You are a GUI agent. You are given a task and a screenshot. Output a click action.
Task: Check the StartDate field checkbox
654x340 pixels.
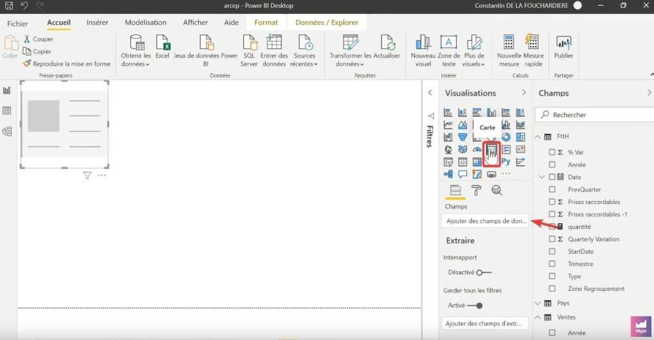point(552,251)
